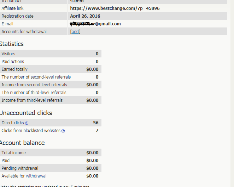Click Income from second-level referrals amount
Viewport: 234px width, 187px height.
(x=92, y=85)
